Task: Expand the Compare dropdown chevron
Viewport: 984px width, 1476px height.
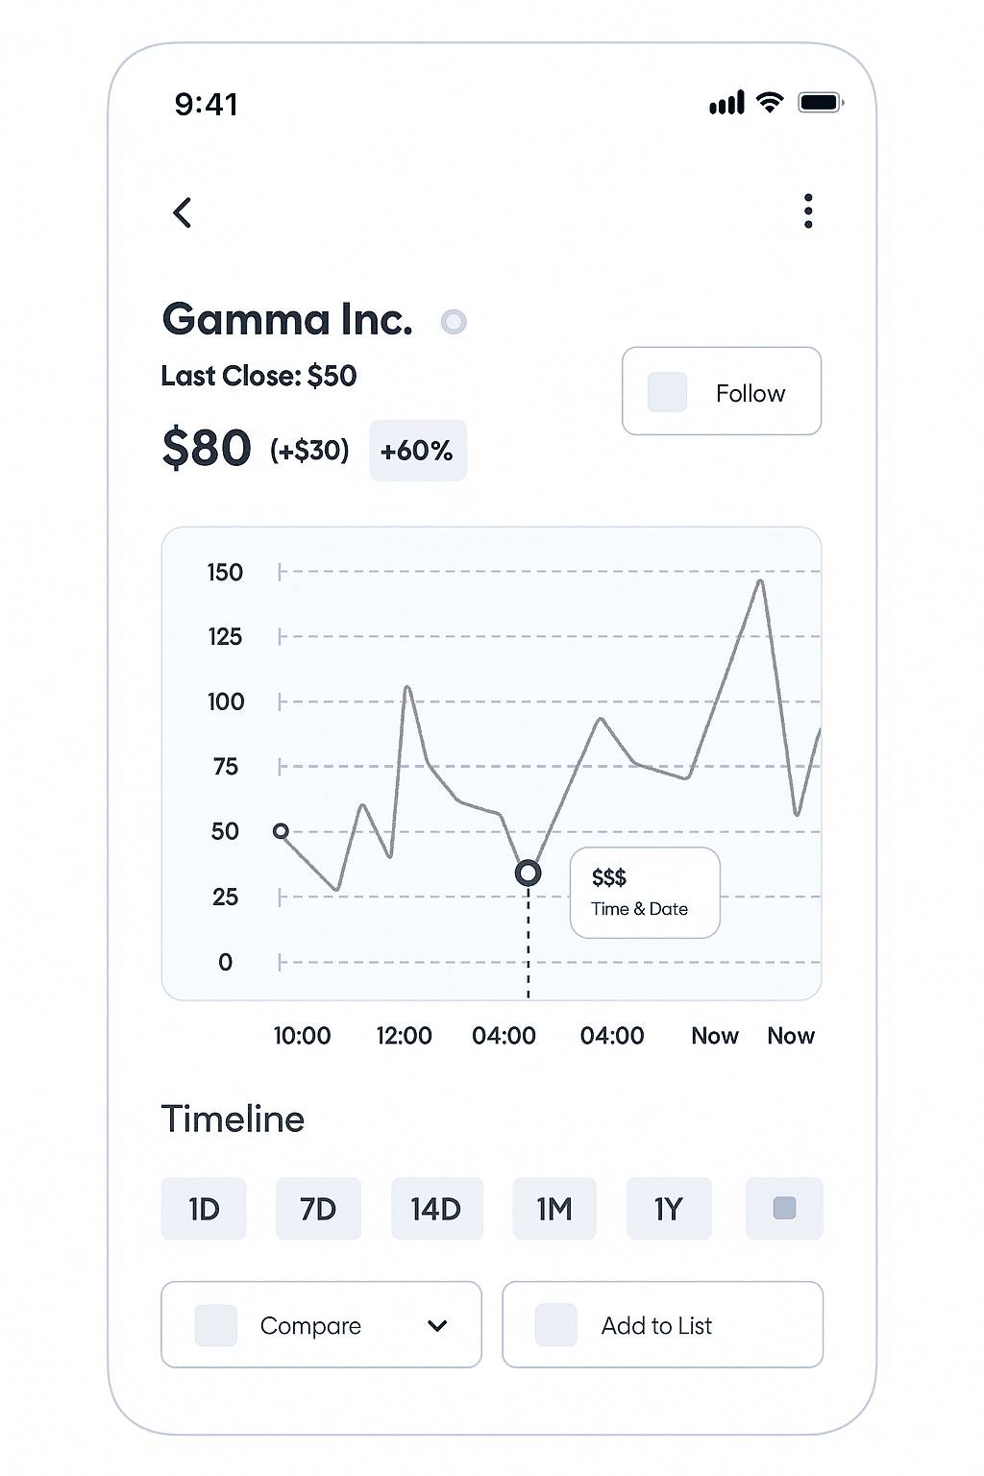Action: [x=437, y=1326]
